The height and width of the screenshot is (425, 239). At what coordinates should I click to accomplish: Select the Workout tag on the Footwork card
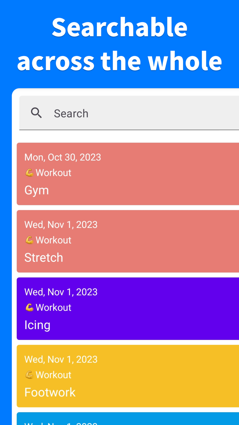54,374
